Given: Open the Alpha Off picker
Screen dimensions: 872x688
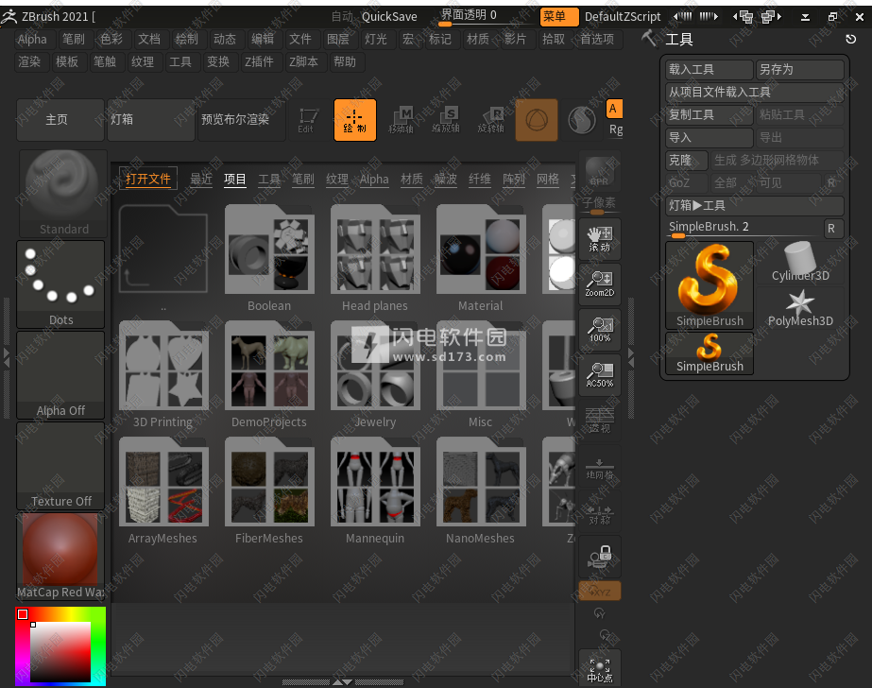Looking at the screenshot, I should click(x=60, y=375).
